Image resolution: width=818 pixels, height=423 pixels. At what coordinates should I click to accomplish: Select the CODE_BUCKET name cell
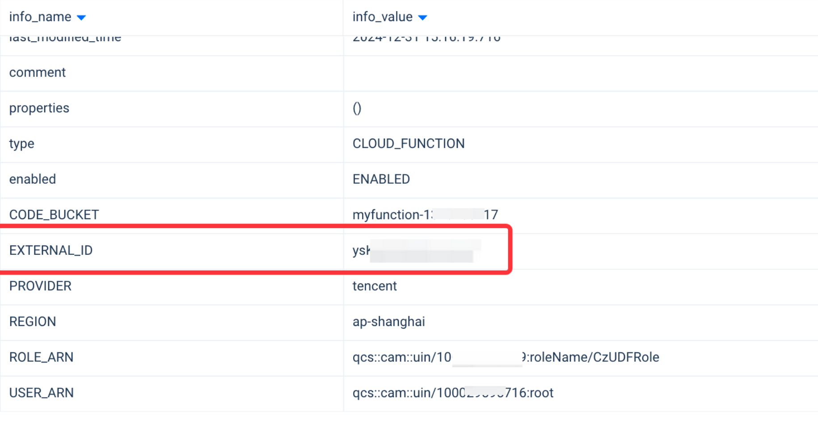click(x=54, y=215)
